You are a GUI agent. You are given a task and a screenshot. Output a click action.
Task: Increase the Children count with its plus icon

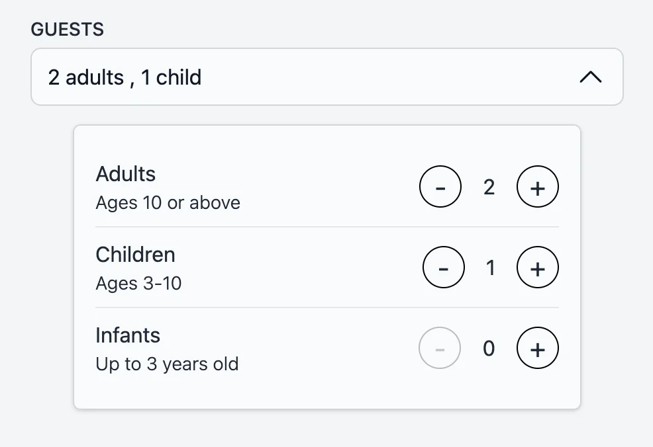[x=537, y=267]
